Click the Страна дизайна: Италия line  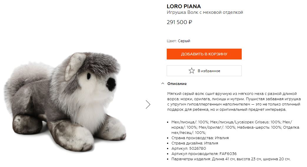(195, 143)
